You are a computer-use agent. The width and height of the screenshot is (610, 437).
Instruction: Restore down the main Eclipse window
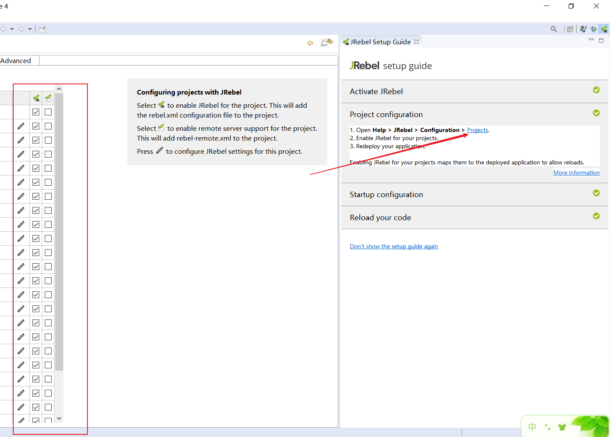click(x=571, y=6)
